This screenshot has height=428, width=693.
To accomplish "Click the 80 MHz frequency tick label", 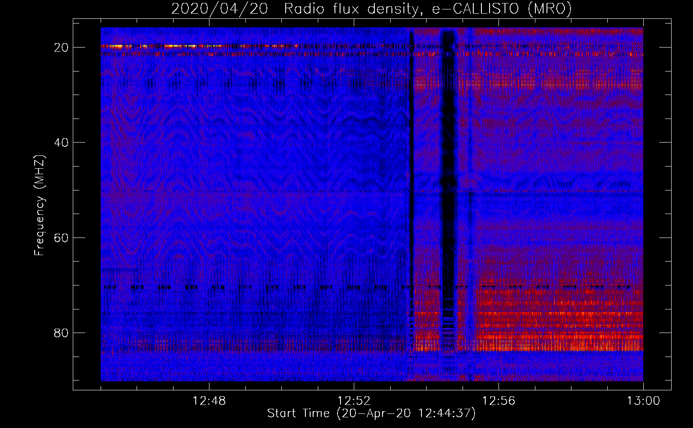I will [x=61, y=333].
